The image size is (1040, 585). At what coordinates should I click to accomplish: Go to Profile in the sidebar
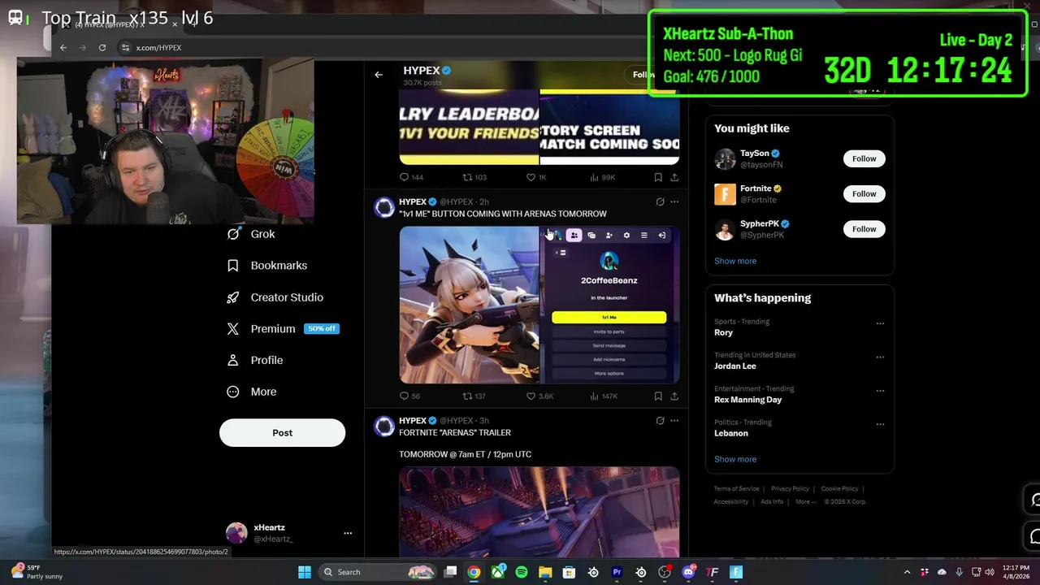click(x=255, y=360)
